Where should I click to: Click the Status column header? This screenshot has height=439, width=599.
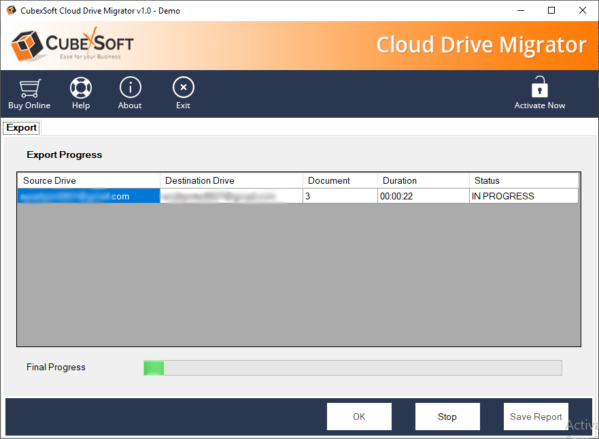pos(524,180)
